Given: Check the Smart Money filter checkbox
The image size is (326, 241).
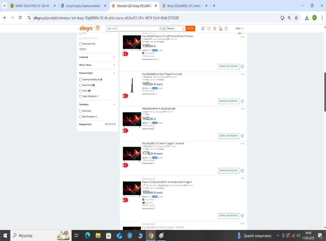Looking at the screenshot, I should 80,85.
